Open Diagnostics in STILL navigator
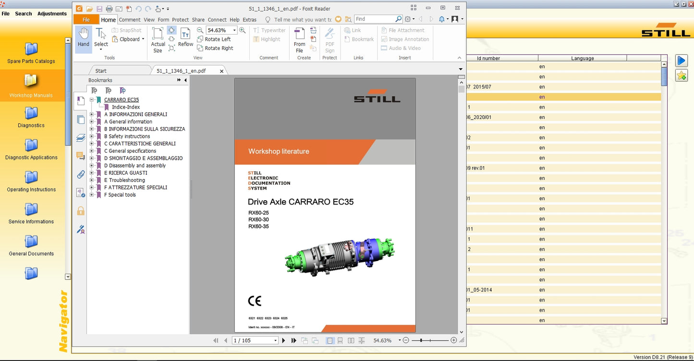Screen dimensions: 694x361 (31, 118)
